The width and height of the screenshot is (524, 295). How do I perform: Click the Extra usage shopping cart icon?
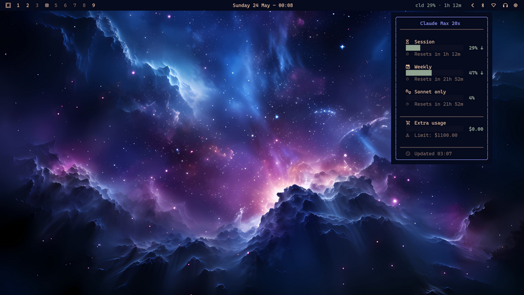(407, 123)
